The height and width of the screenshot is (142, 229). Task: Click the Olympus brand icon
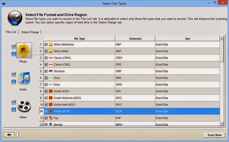(51, 71)
